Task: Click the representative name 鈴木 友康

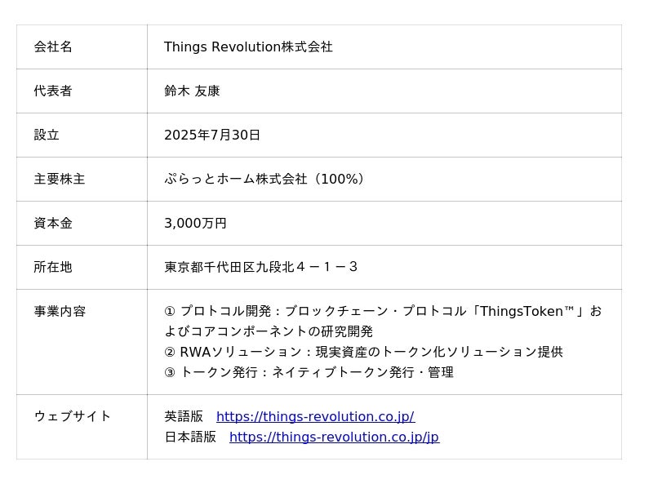Action: (192, 91)
